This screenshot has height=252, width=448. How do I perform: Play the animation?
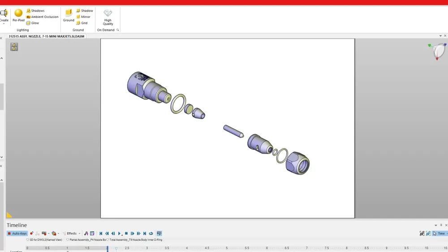point(120,234)
